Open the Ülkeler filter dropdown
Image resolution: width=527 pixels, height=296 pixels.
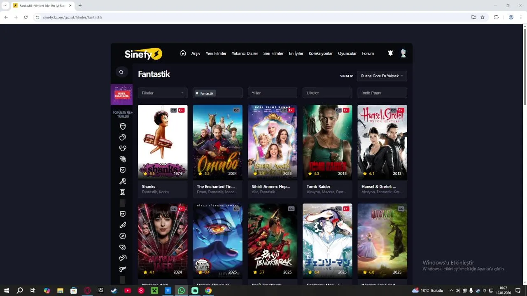click(327, 93)
